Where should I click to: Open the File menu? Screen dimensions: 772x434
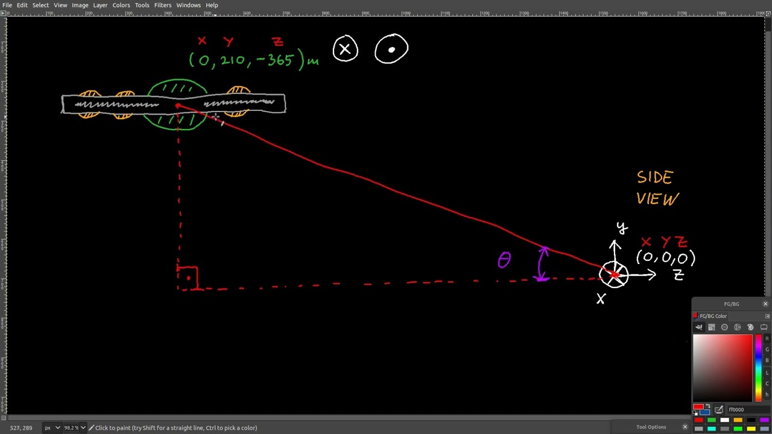click(x=7, y=5)
